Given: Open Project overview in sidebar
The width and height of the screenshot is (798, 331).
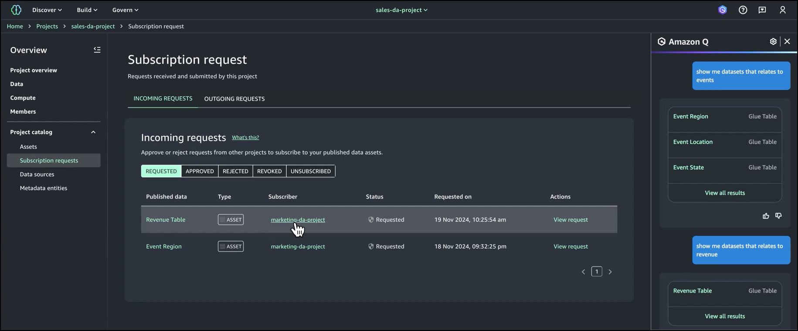Looking at the screenshot, I should (34, 70).
